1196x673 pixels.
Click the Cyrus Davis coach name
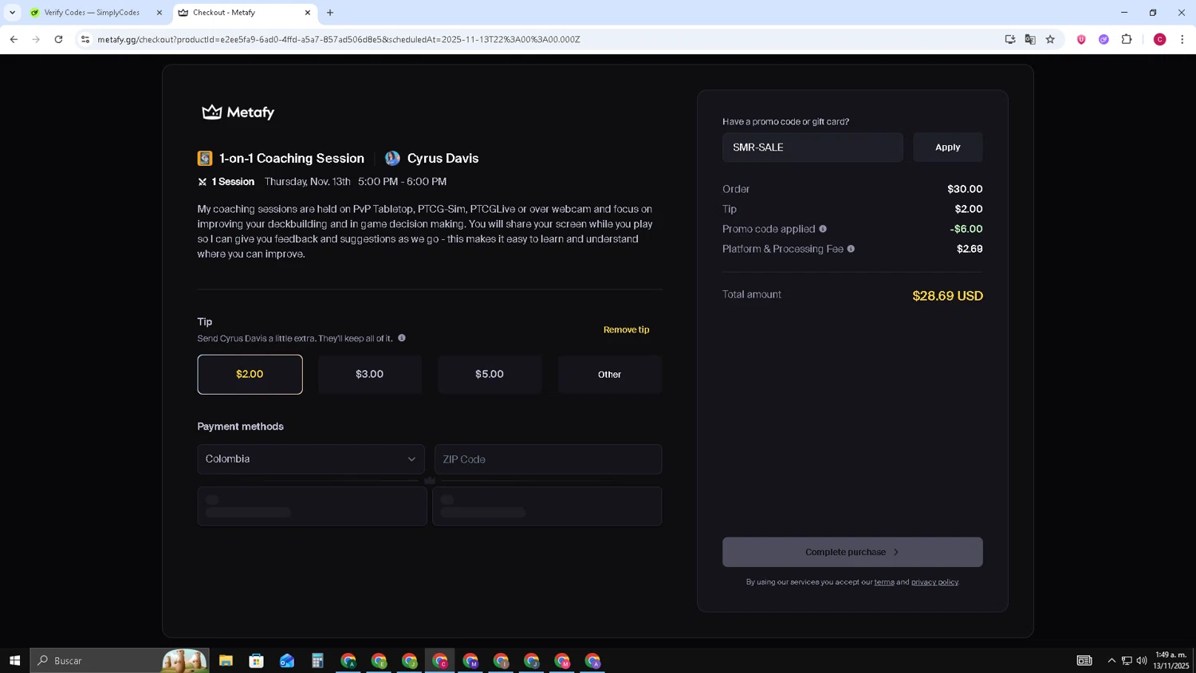click(443, 158)
